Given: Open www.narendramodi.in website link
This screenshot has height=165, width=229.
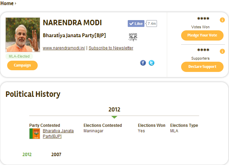Looking at the screenshot, I should (x=64, y=48).
